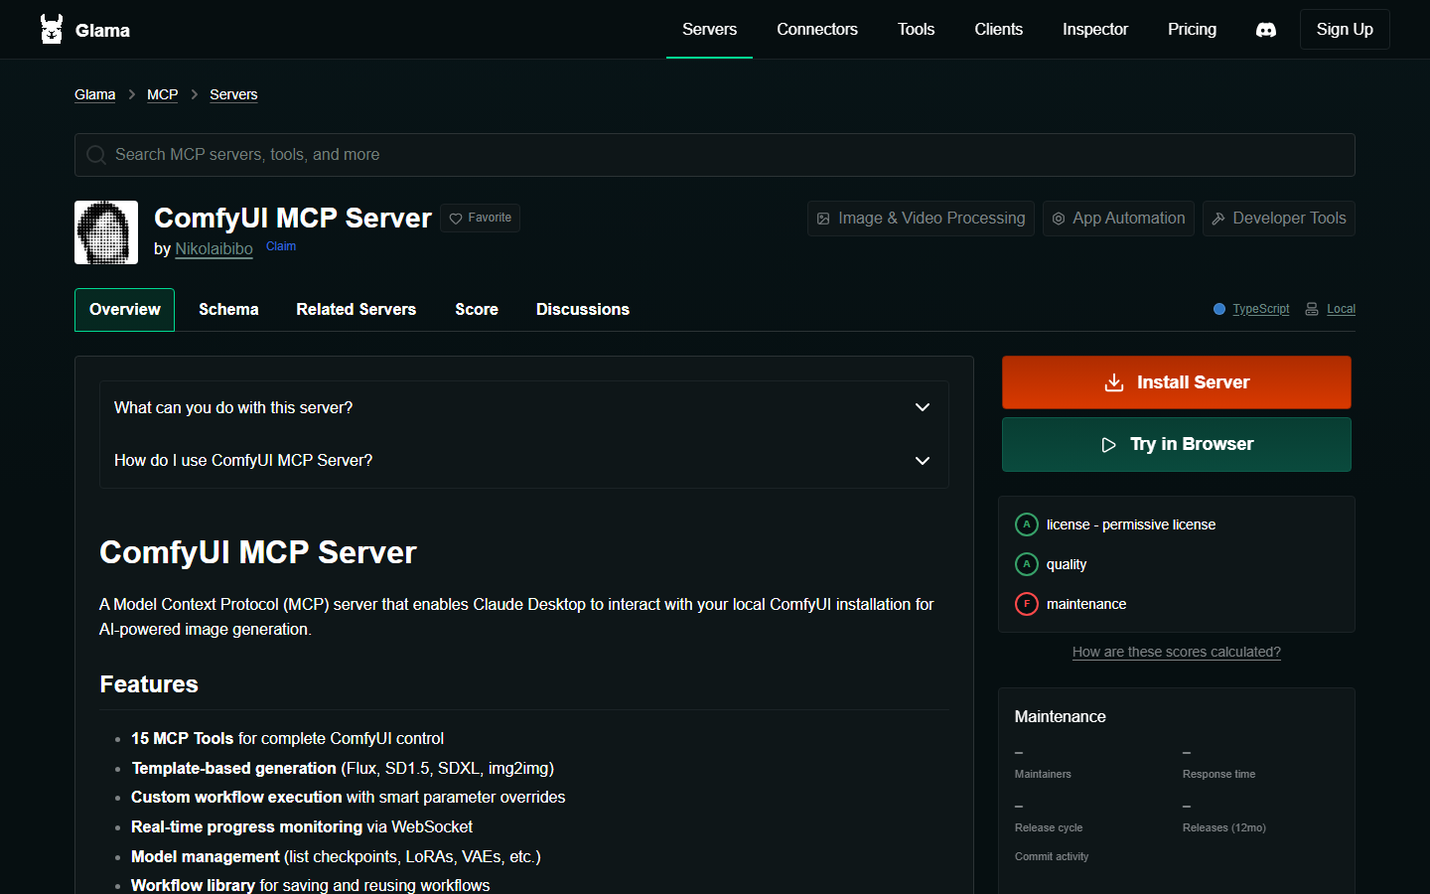Click the Glama breadcrumb link
1430x894 pixels.
[x=95, y=94]
